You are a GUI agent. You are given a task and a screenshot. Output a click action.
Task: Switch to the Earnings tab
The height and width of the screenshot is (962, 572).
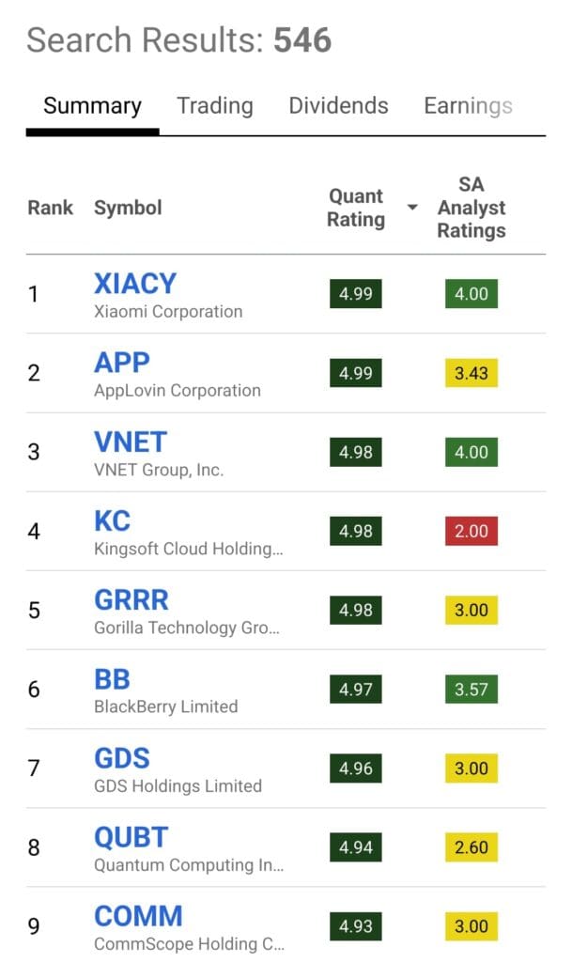467,105
